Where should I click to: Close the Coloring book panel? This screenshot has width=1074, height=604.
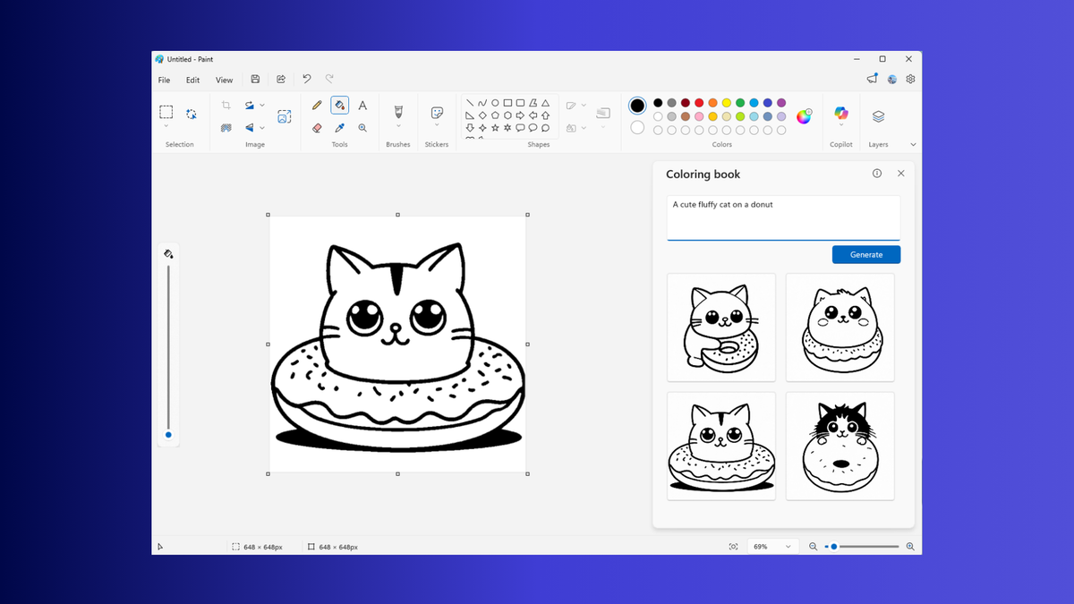(x=900, y=173)
